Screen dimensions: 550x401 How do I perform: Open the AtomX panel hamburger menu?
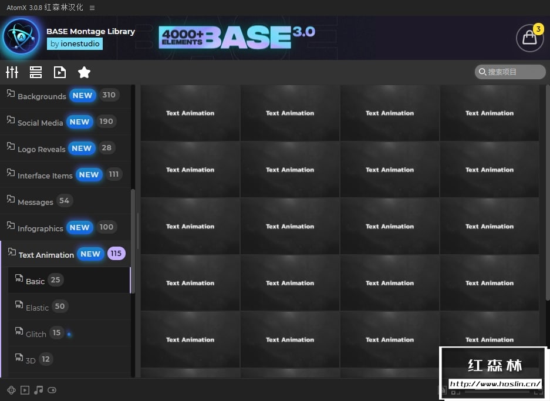point(92,8)
